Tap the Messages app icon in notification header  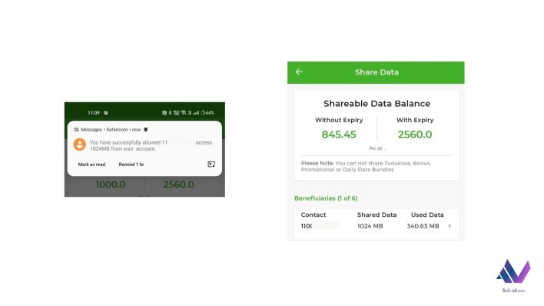tap(76, 130)
